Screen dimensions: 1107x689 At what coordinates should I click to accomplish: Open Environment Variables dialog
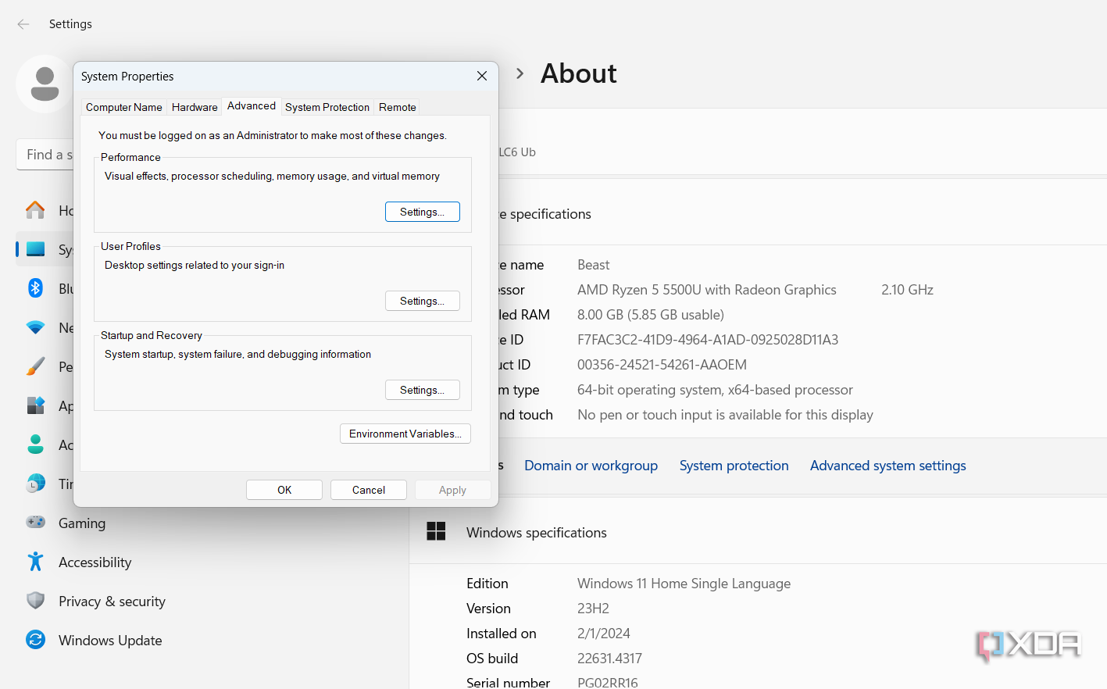[x=405, y=434]
